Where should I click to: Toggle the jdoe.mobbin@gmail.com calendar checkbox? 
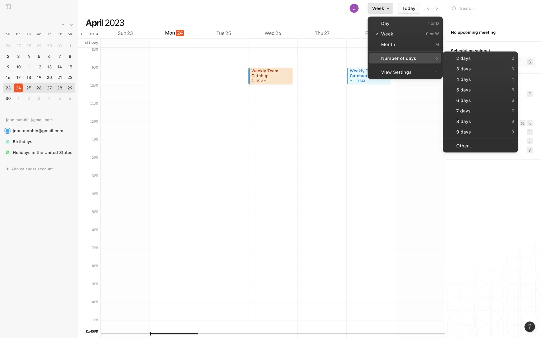point(8,131)
